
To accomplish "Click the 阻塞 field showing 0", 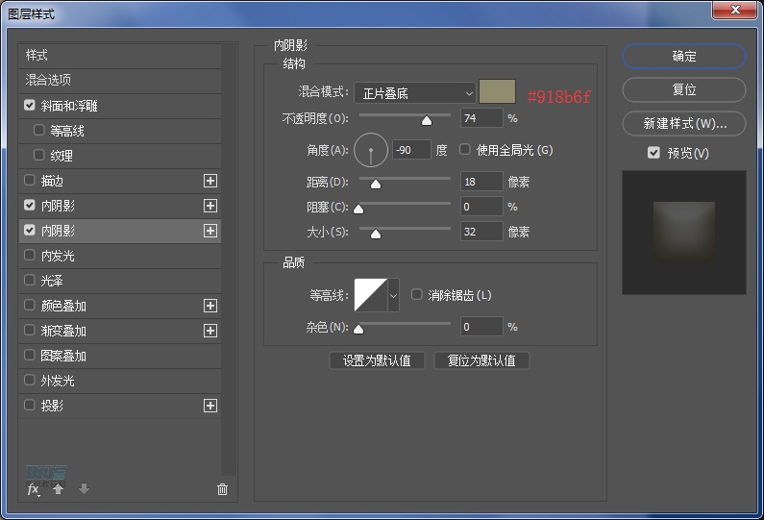I will coord(481,207).
